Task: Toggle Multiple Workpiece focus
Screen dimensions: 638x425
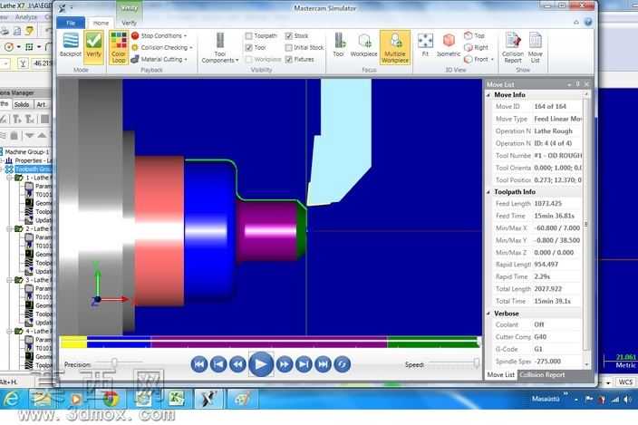Action: tap(395, 48)
